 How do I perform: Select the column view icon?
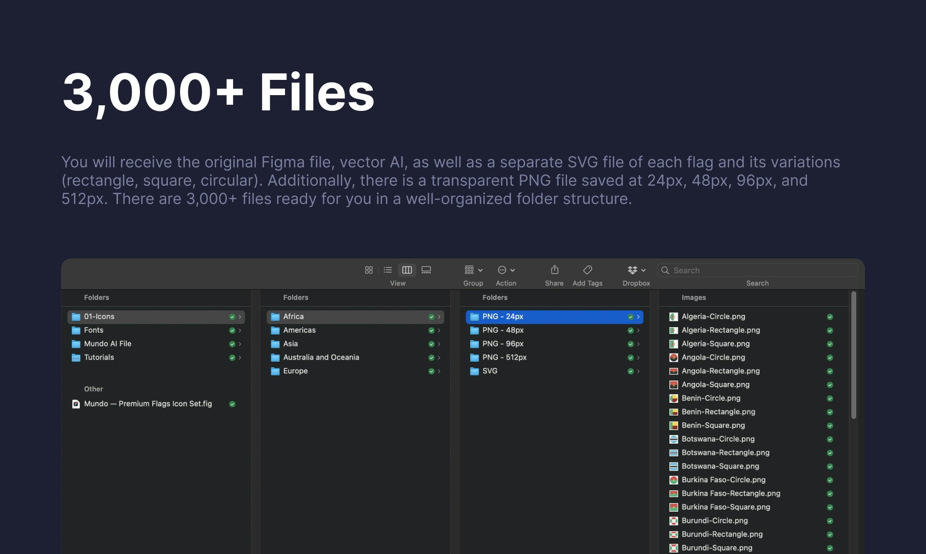pyautogui.click(x=407, y=270)
